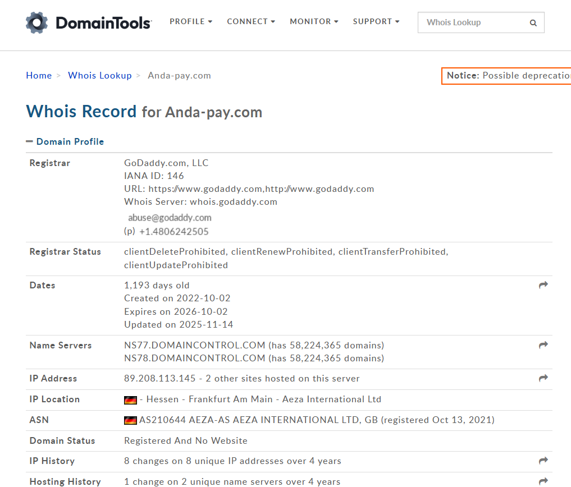Collapse the Domain Profile section
This screenshot has height=487, width=571.
[x=29, y=141]
